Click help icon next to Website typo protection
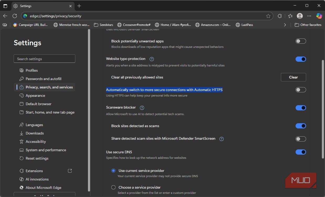 (x=151, y=59)
